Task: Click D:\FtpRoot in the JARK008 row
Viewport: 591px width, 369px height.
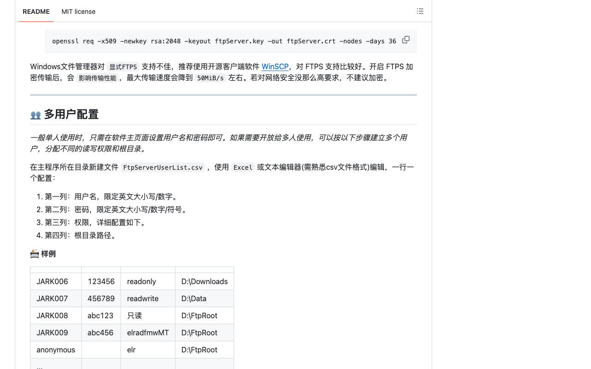Action: click(205, 315)
